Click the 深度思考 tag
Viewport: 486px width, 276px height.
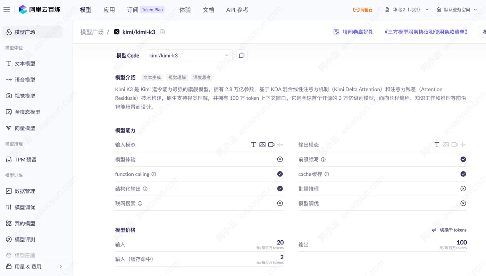202,77
